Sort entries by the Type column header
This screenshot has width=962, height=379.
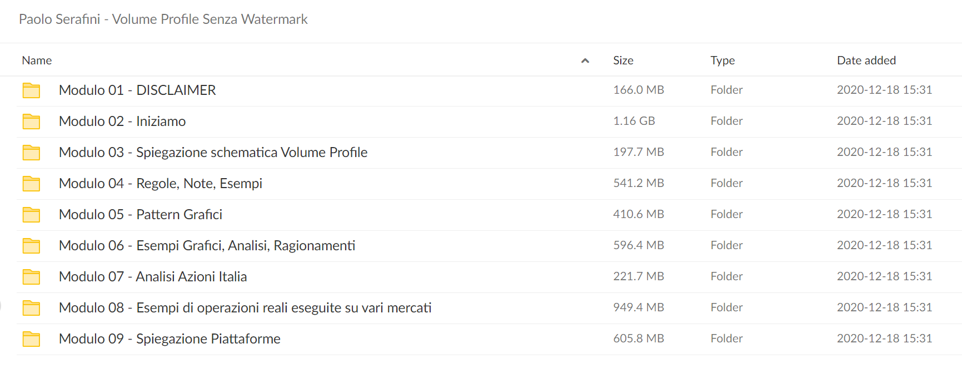coord(722,60)
